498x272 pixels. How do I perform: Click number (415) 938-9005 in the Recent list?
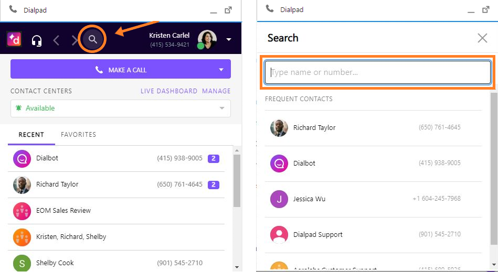point(179,158)
